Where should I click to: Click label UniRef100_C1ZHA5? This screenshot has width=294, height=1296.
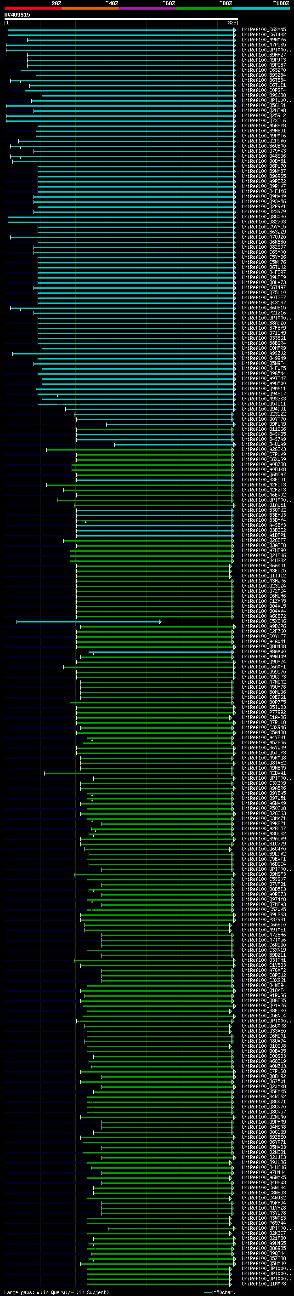point(263,601)
